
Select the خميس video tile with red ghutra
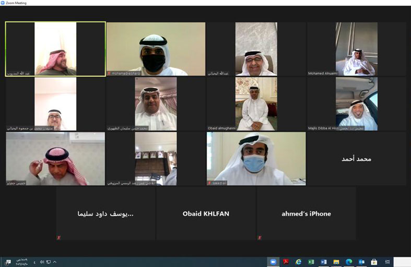click(55, 159)
